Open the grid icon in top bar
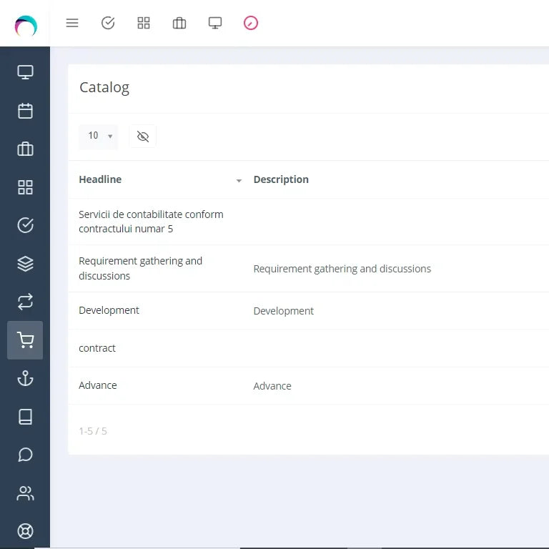The image size is (549, 549). click(144, 23)
